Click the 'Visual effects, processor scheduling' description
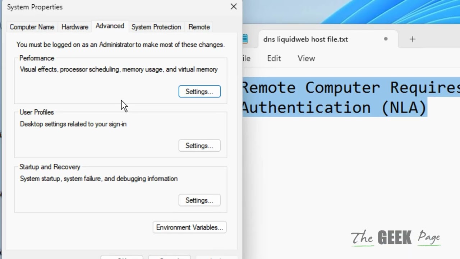The height and width of the screenshot is (259, 460). (x=119, y=69)
